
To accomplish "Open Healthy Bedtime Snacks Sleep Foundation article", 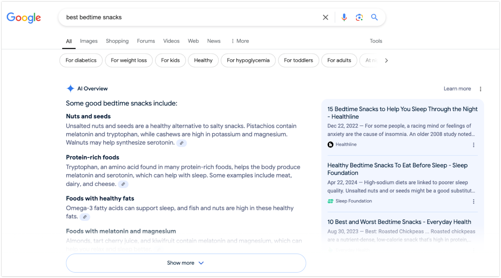I will point(397,169).
